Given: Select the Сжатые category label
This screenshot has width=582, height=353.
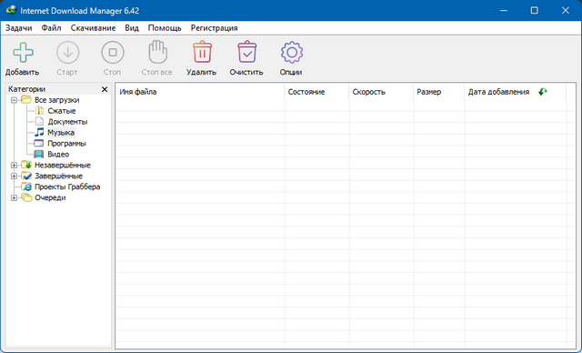Looking at the screenshot, I should point(62,111).
